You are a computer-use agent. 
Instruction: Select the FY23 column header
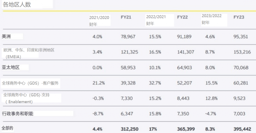pos(240,17)
